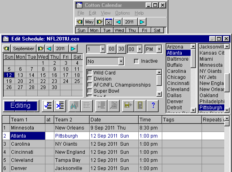Click the May month button in Cotton Calendar
Screen dimensions: 232x172
pos(89,22)
